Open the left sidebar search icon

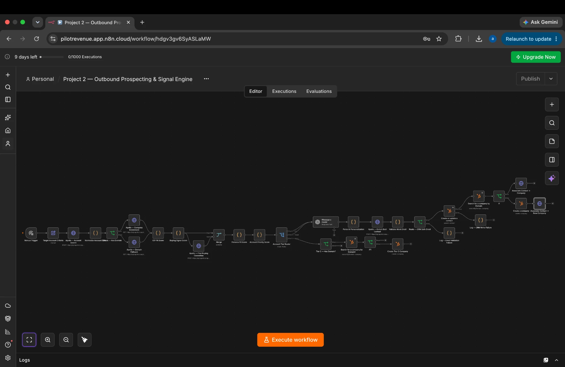8,87
